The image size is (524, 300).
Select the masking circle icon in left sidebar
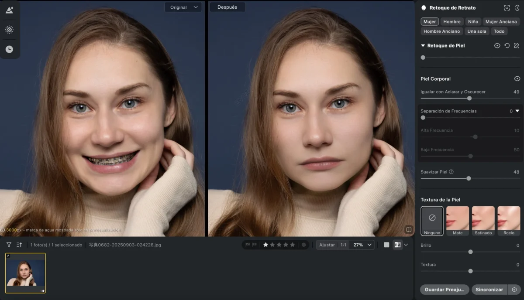pos(9,30)
